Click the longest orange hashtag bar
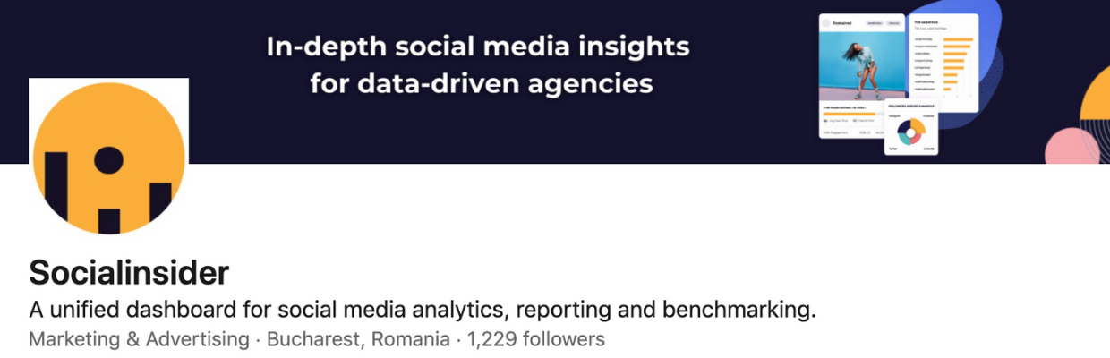Viewport: 1110px width, 358px height. coord(958,39)
